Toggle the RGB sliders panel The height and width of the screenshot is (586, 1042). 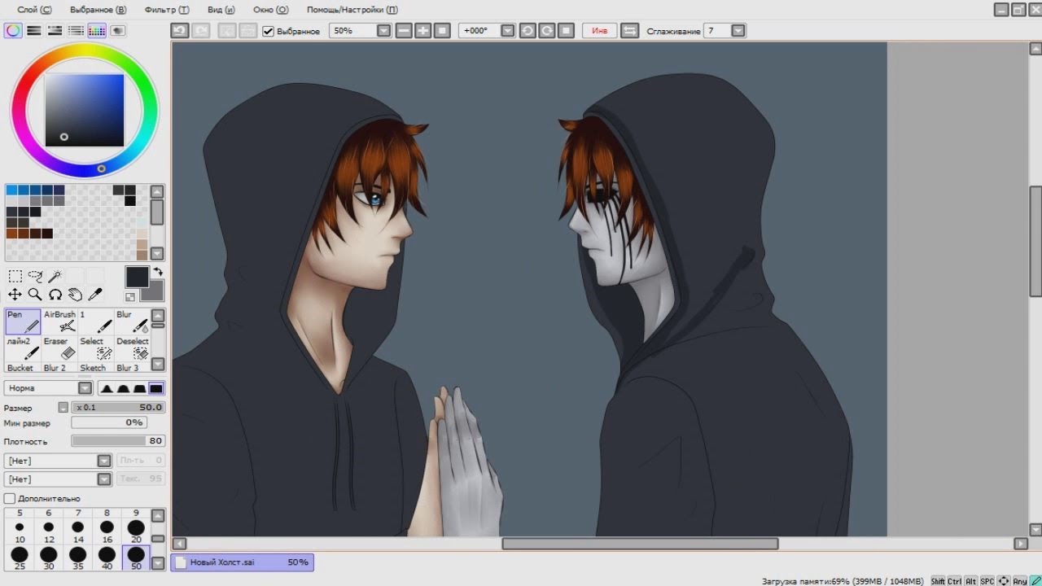pos(34,31)
